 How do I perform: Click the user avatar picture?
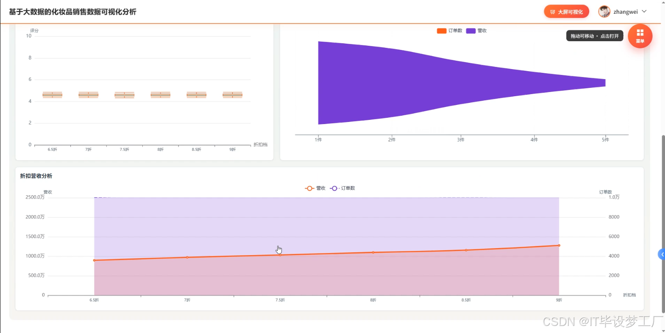point(604,12)
